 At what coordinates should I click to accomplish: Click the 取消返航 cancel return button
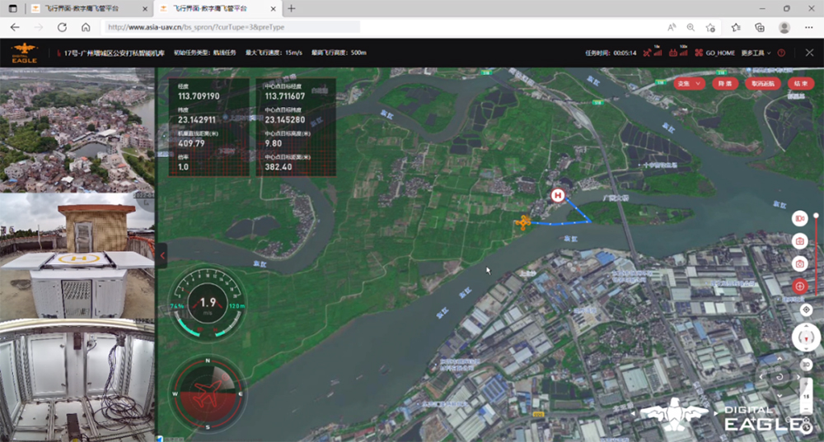coord(763,84)
